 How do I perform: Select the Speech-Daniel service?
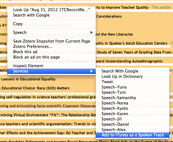[132, 124]
